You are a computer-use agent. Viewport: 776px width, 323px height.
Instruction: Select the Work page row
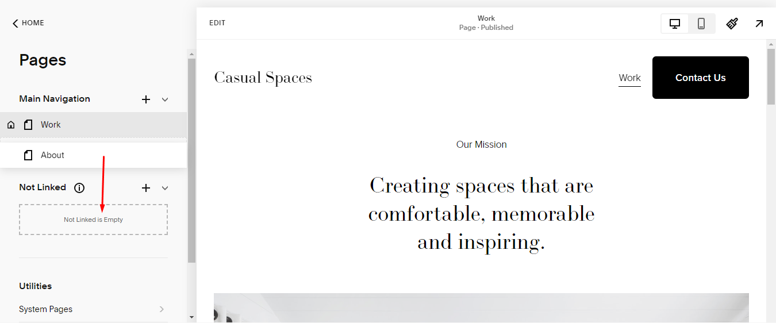pyautogui.click(x=93, y=125)
